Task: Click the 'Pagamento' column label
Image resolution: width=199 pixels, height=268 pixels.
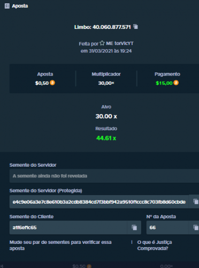Action: point(167,74)
